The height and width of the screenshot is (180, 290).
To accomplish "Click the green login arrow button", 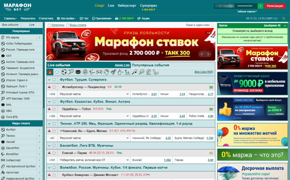I will pyautogui.click(x=261, y=6).
